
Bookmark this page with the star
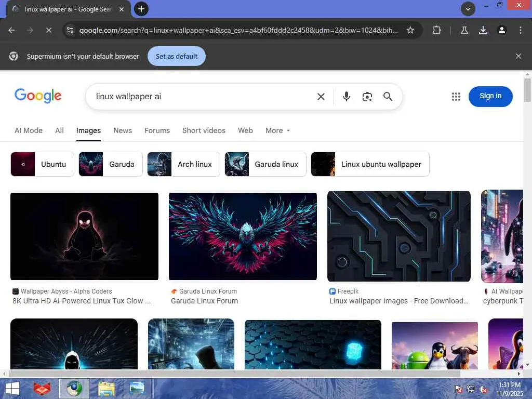(x=410, y=30)
